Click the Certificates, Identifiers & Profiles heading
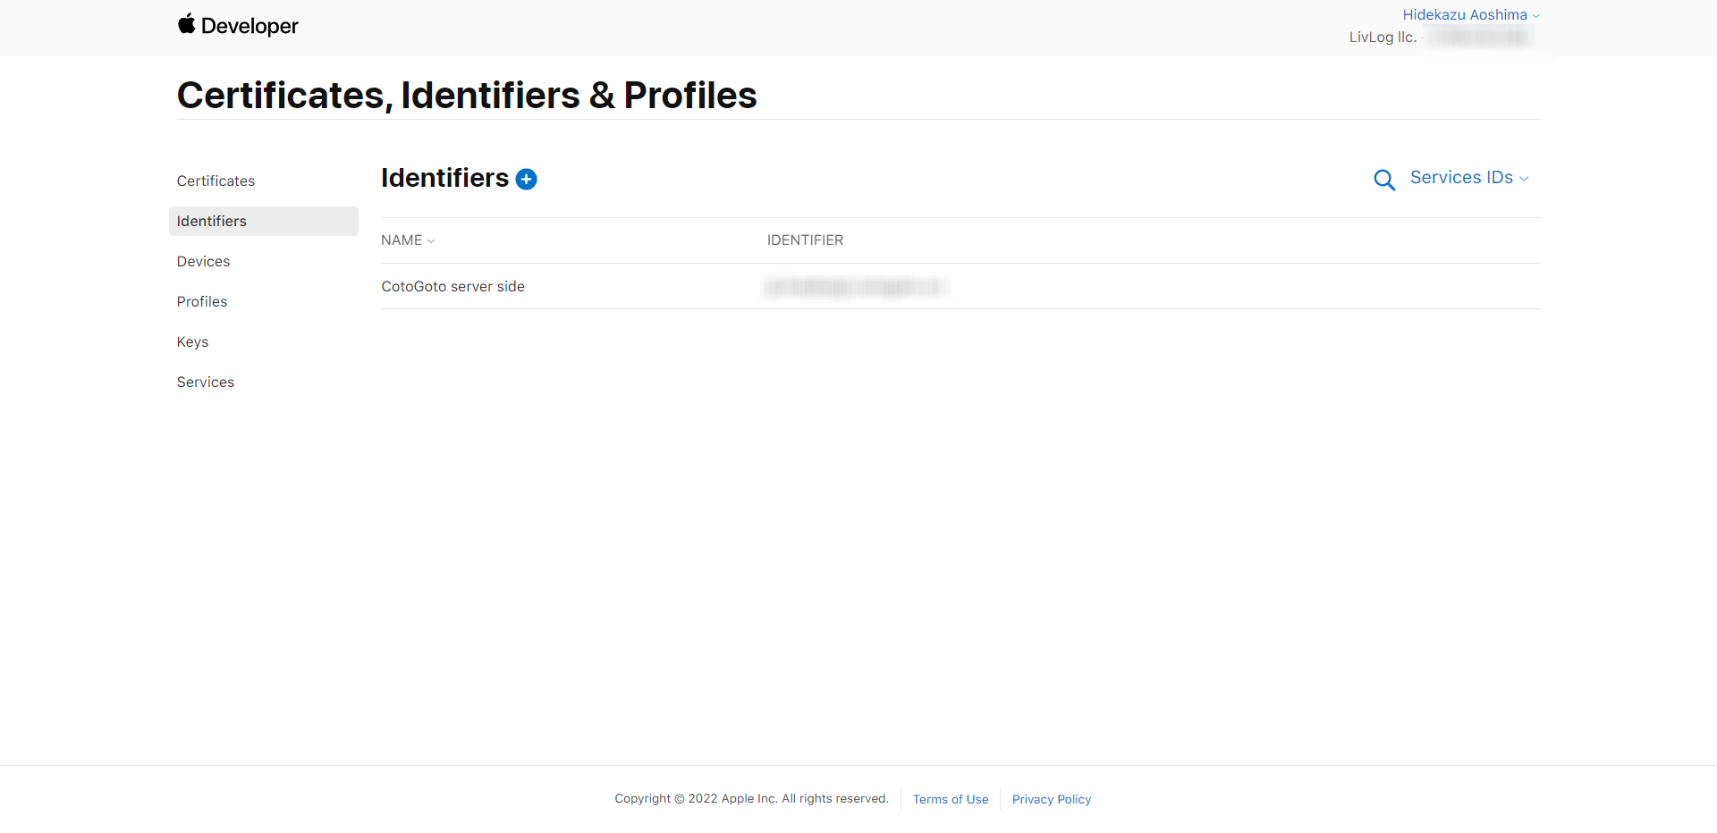 tap(467, 96)
